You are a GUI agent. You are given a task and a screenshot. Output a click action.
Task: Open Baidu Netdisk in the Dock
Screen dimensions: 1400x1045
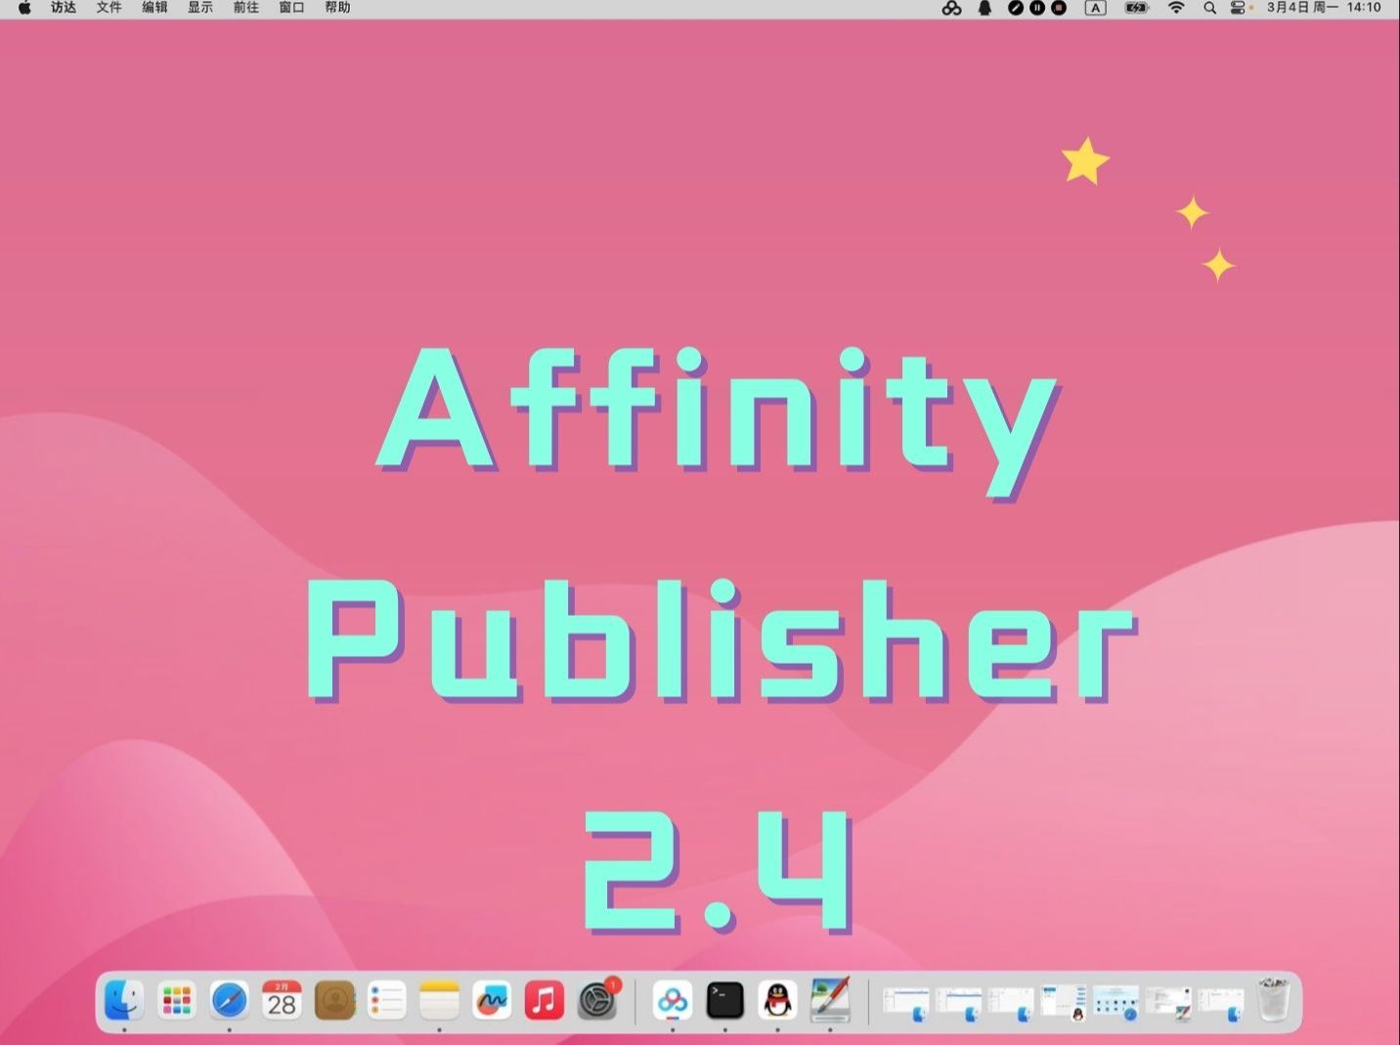(x=673, y=1000)
